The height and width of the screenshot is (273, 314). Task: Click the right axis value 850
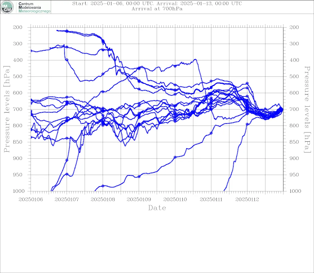[x=294, y=142]
